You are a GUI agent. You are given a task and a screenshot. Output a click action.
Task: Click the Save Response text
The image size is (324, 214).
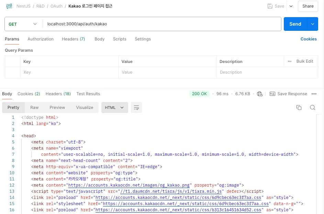click(292, 94)
